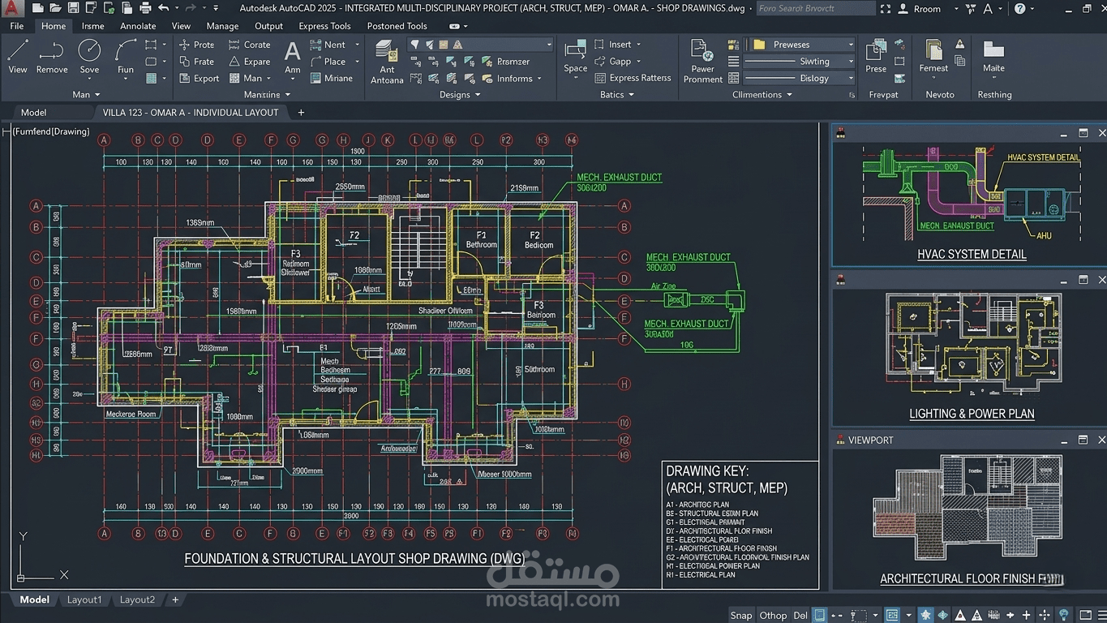Select the VILLA 123 - OMAR A layout tab
This screenshot has height=623, width=1107.
(x=190, y=113)
